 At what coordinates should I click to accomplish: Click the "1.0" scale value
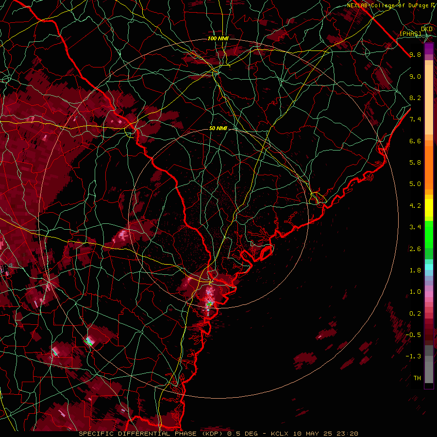tap(415, 292)
